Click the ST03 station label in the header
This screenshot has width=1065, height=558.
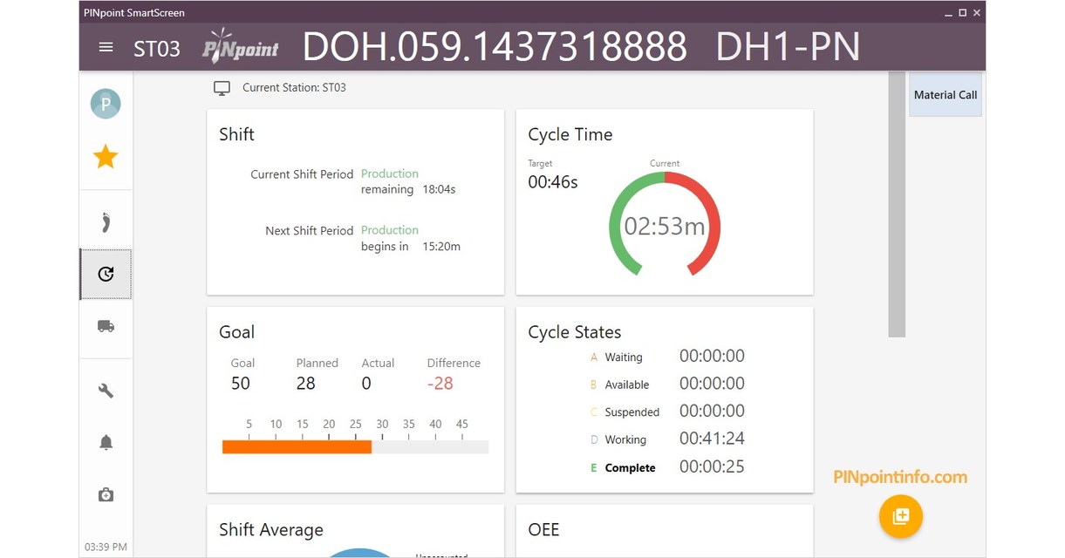click(156, 50)
